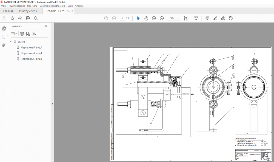
Task: Star this file as favorite
Action: pyautogui.click(x=12, y=18)
